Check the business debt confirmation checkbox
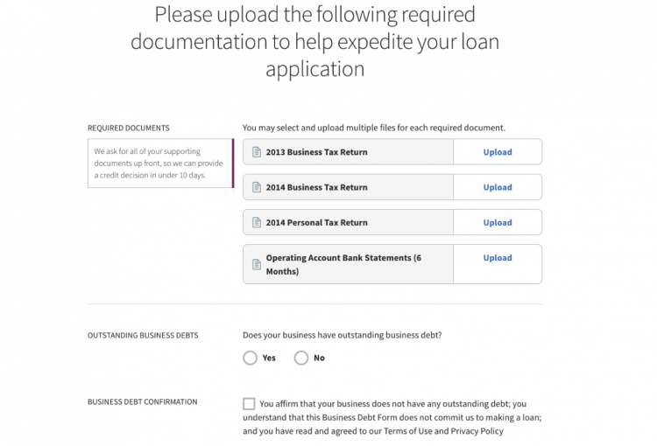Viewport: 657px width, 446px height. (249, 404)
